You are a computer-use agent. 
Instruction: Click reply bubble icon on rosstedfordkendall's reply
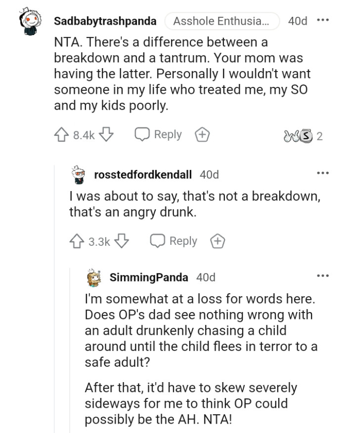[156, 241]
